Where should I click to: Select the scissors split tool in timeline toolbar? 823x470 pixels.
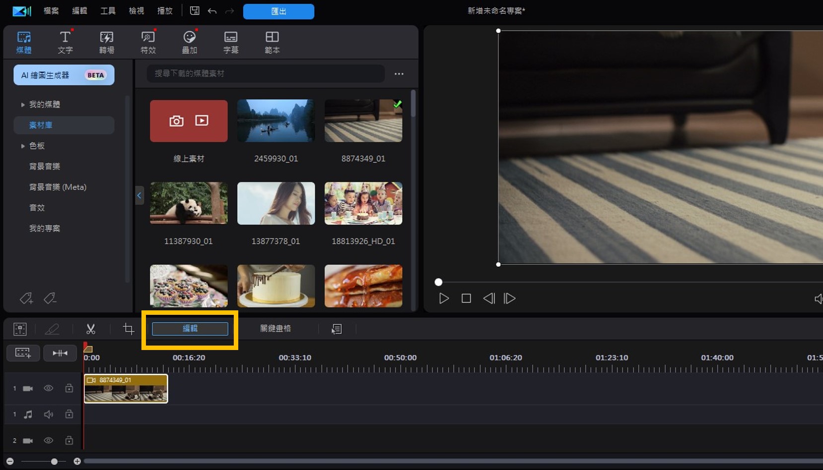[x=90, y=329]
